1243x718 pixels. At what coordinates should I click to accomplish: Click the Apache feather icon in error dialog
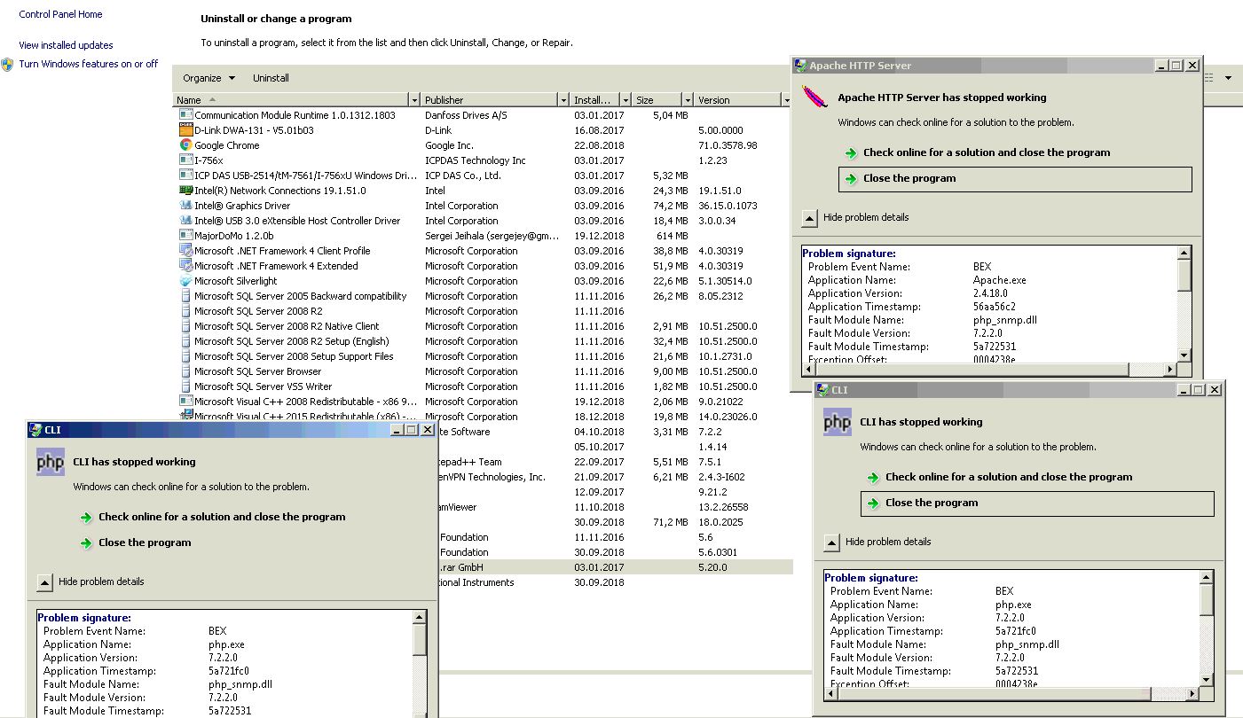point(814,97)
